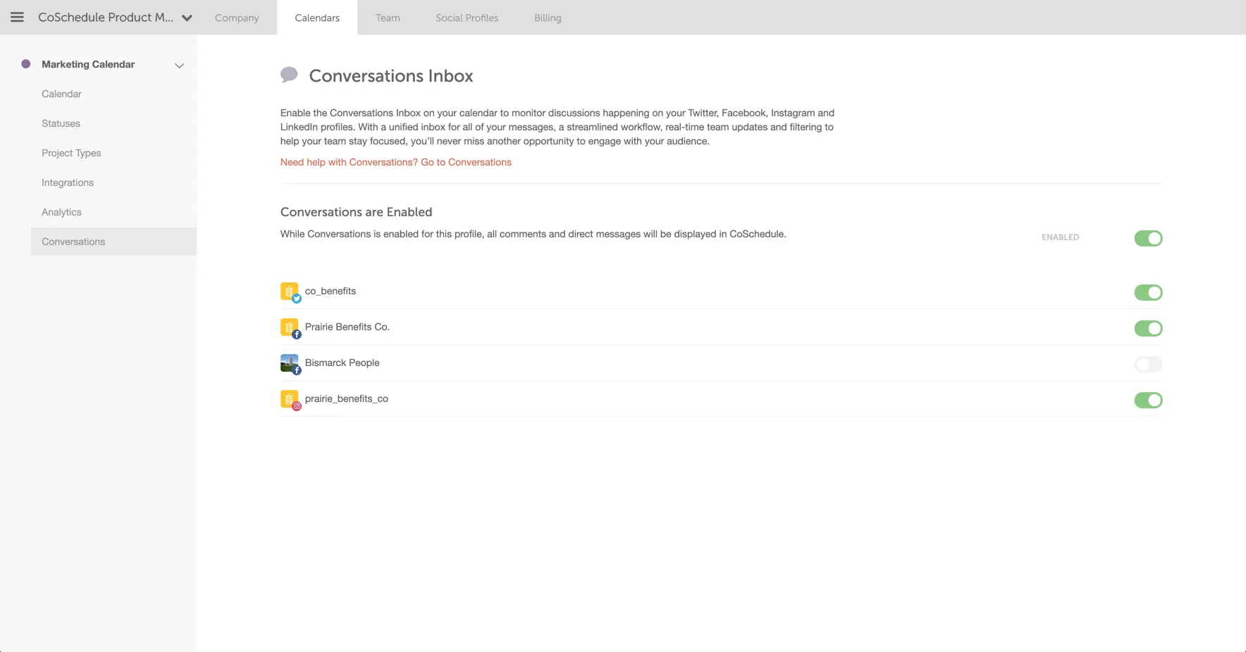Screen dimensions: 1246x652
Task: Open the hamburger menu icon
Action: [x=17, y=17]
